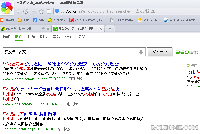
Task: Open the www.rclhome.com/forum.php URL
Action: coord(25,79)
